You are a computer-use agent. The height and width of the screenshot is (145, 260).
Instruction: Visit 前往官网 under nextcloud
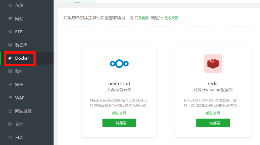pyautogui.click(x=119, y=113)
